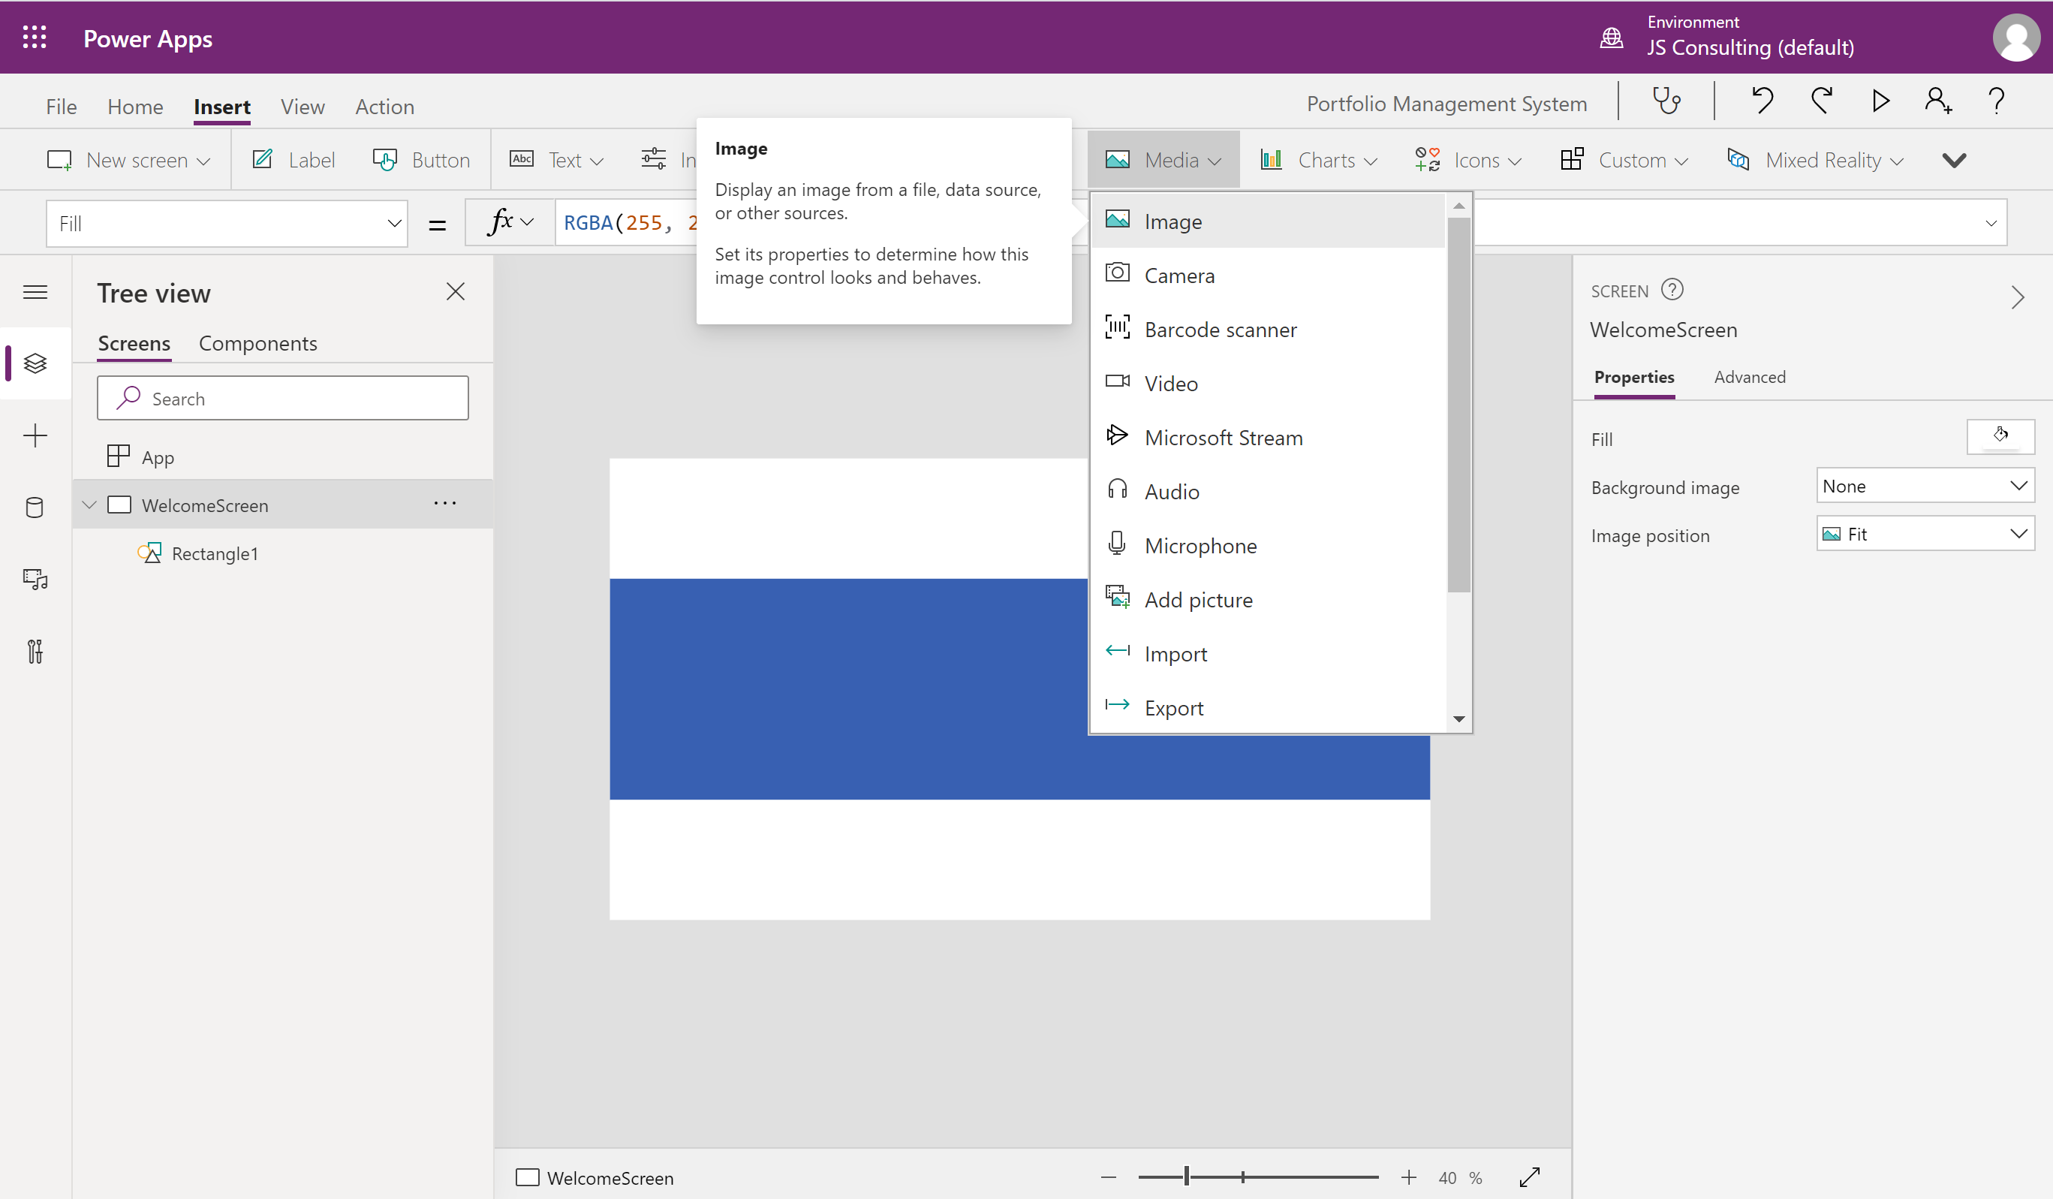The height and width of the screenshot is (1199, 2053).
Task: Open the Media pane in the left sidebar
Action: click(35, 580)
